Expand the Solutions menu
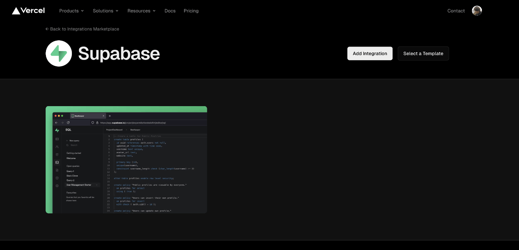This screenshot has width=519, height=250. 106,11
